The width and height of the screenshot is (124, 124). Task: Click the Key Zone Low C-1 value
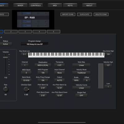(x=24, y=54)
